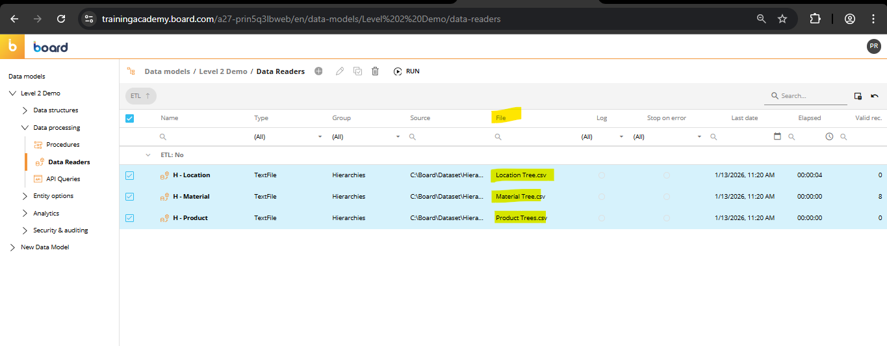
Task: Click the duplicate data reader icon
Action: pyautogui.click(x=357, y=71)
